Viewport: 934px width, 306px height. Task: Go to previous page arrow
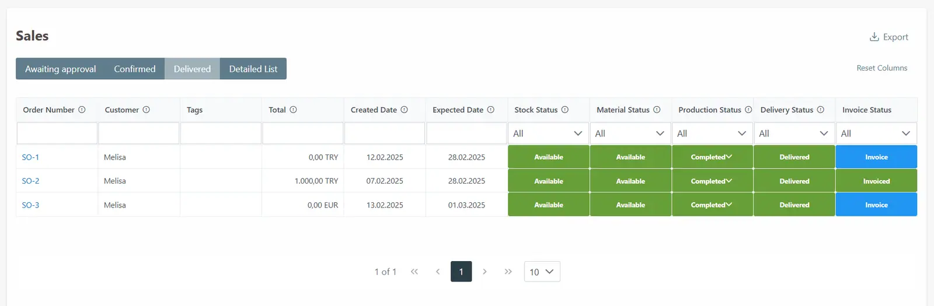coord(438,272)
